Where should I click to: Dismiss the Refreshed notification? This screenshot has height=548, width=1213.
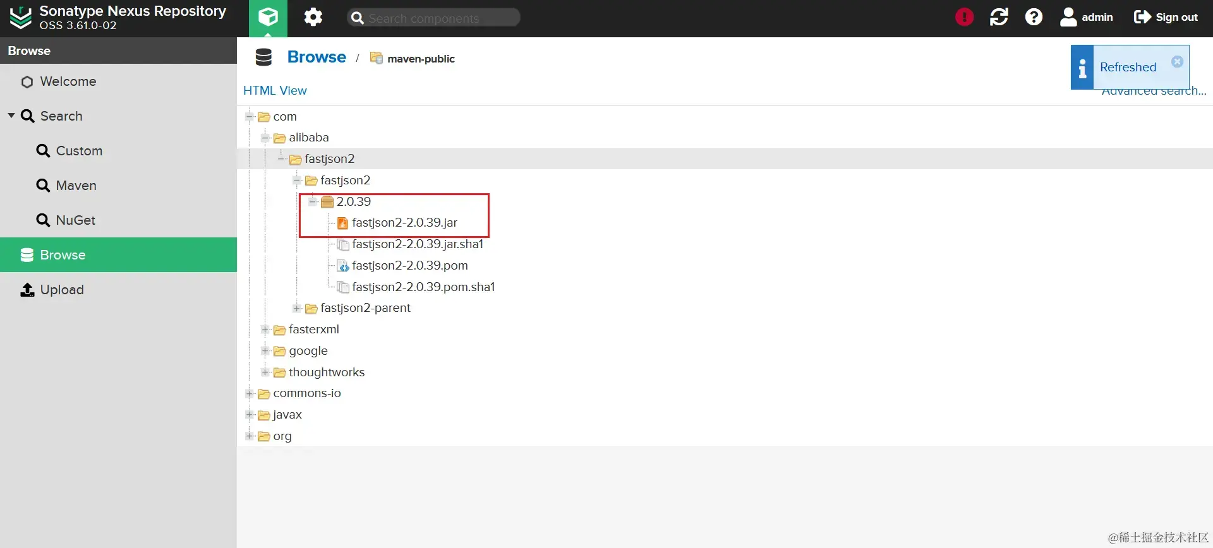(x=1177, y=61)
